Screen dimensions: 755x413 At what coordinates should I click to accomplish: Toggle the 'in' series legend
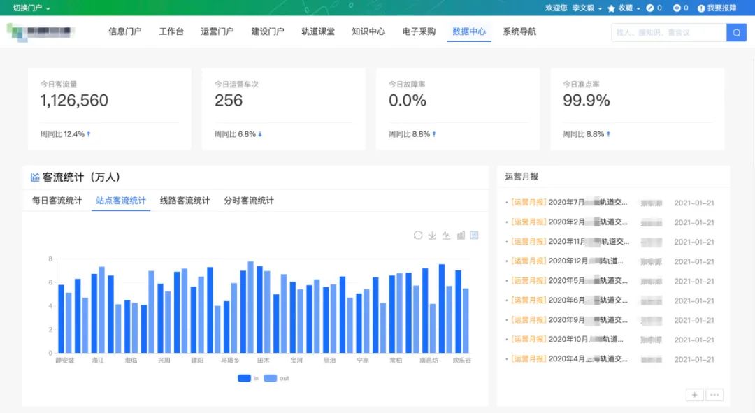pyautogui.click(x=248, y=378)
